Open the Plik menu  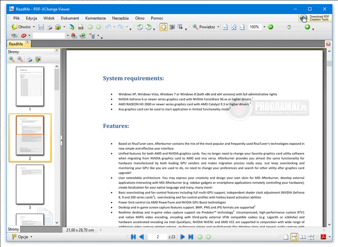tap(17, 18)
